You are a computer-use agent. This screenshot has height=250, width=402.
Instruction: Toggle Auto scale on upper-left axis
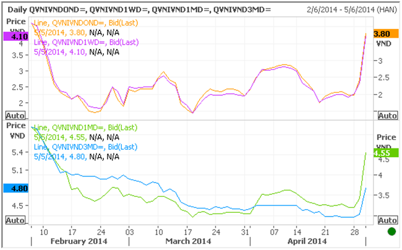[x=15, y=115]
